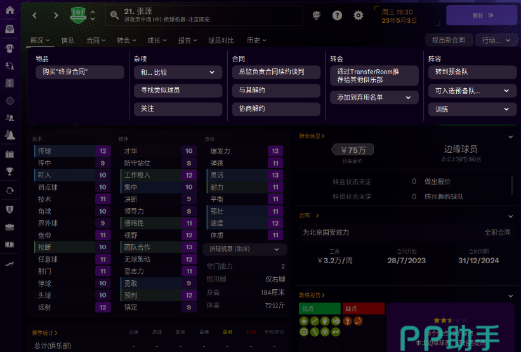Expand the 和... 比较 dropdown
The width and height of the screenshot is (521, 352).
pyautogui.click(x=178, y=72)
